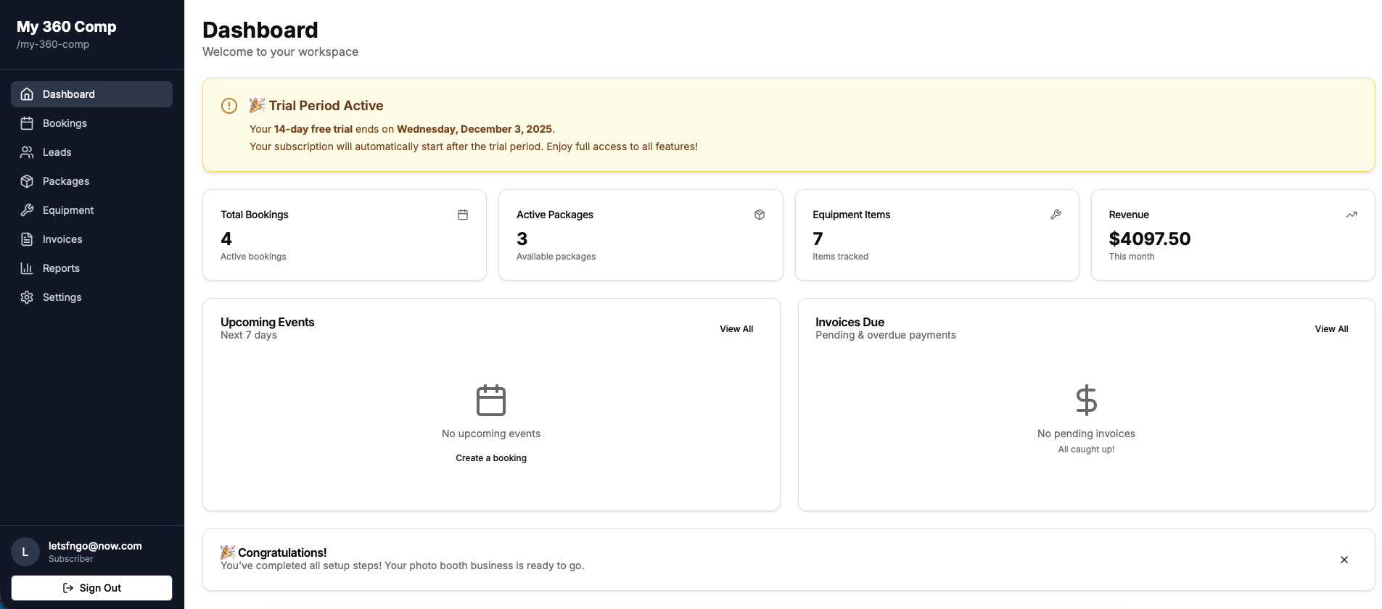Click the warning circle icon in trial banner
The image size is (1382, 609).
point(229,106)
